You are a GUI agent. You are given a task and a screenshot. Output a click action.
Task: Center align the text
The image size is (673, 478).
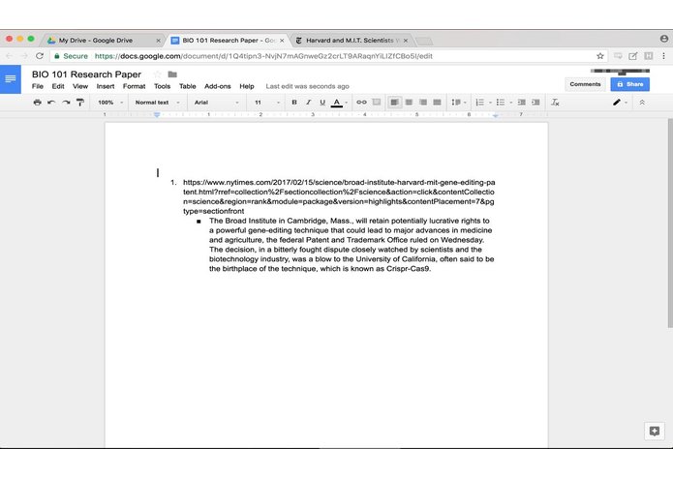click(409, 103)
